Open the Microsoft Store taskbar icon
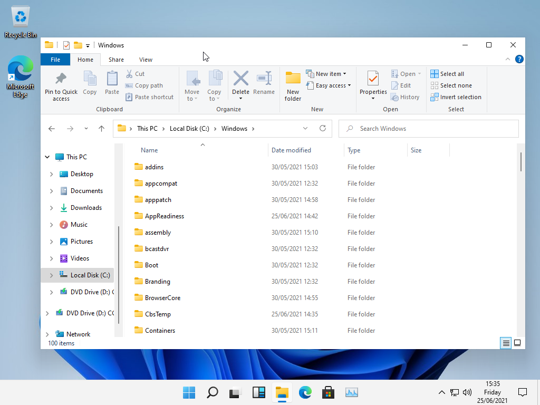The image size is (540, 405). (328, 392)
